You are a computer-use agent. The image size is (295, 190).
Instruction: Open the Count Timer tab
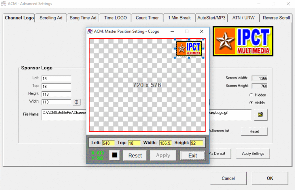point(147,18)
